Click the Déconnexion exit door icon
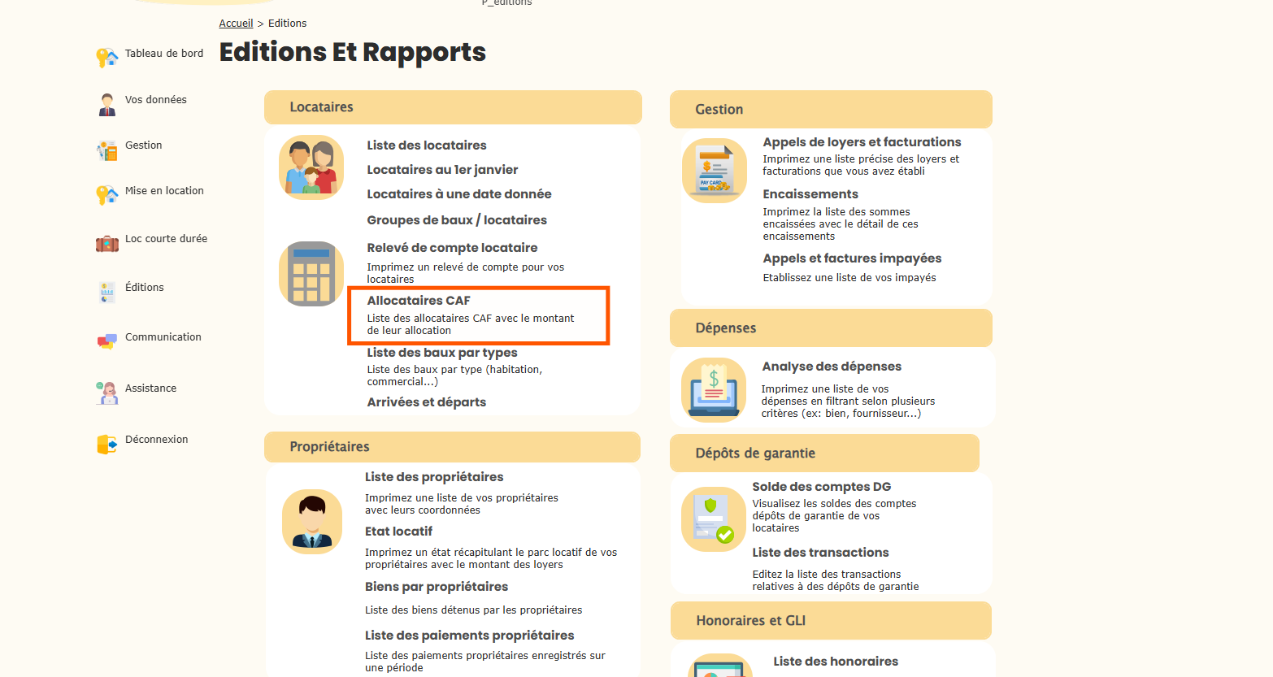This screenshot has height=677, width=1273. (106, 444)
